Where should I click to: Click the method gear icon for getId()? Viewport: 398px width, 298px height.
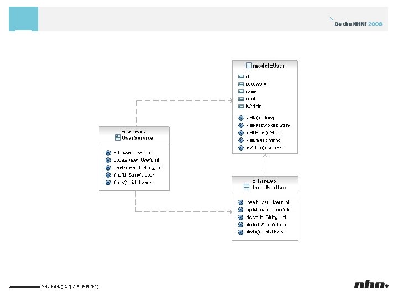pos(241,118)
